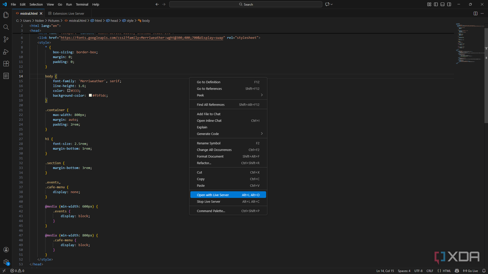The image size is (488, 274).
Task: Change encoding from UTF-8
Action: [418, 271]
